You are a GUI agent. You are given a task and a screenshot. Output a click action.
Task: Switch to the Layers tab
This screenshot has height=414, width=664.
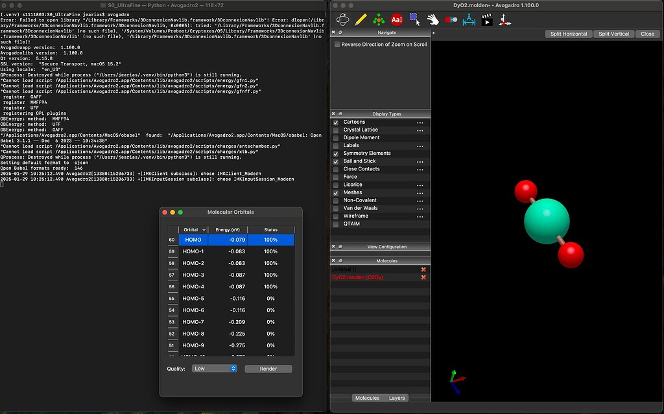(x=397, y=398)
